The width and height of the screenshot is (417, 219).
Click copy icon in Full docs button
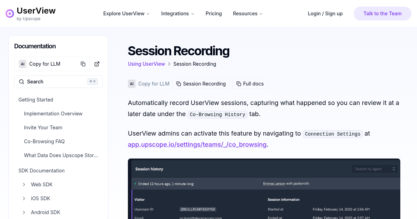tap(239, 84)
